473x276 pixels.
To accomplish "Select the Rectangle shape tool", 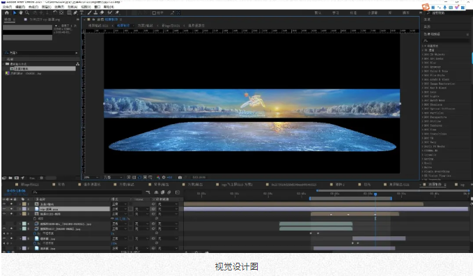I will (70, 13).
